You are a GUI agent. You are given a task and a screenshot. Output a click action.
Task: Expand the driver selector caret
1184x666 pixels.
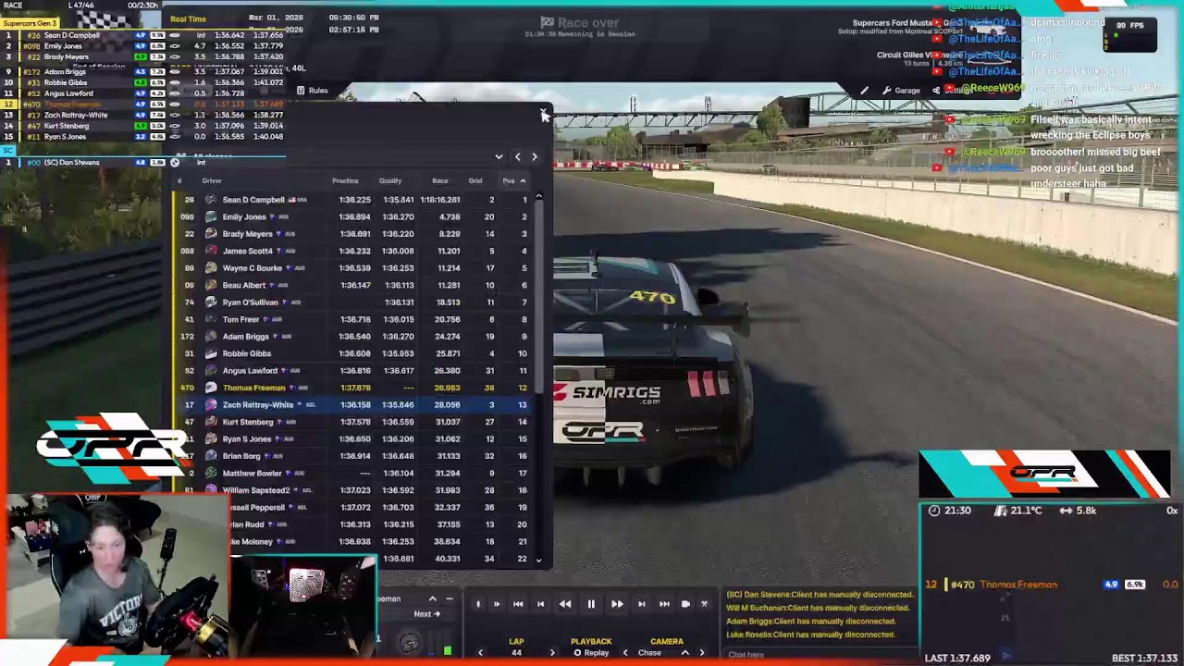pos(432,598)
